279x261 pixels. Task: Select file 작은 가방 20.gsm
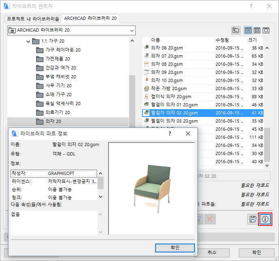(x=203, y=88)
